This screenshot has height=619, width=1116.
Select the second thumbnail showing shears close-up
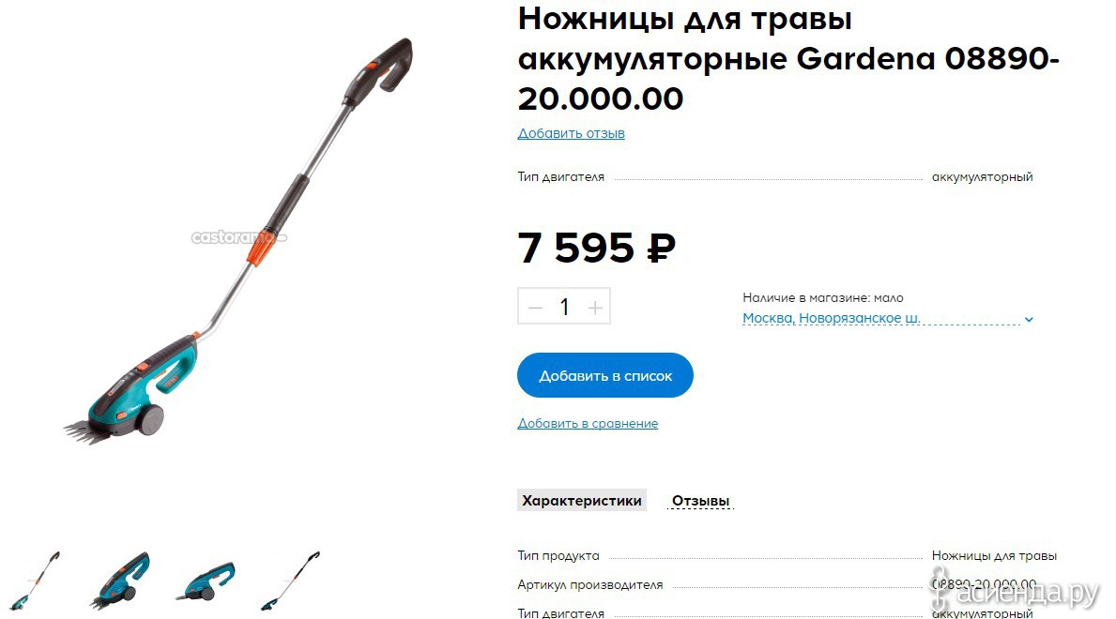click(x=119, y=581)
